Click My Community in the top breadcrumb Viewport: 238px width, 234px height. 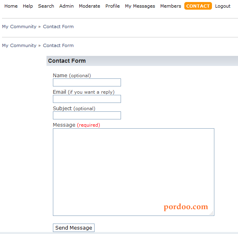point(19,27)
